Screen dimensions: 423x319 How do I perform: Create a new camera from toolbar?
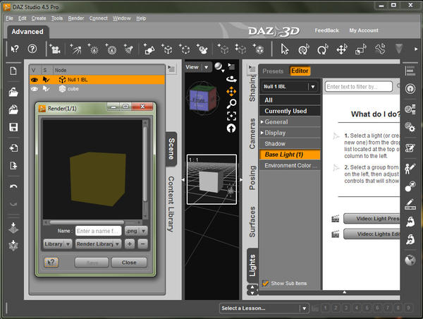point(55,49)
